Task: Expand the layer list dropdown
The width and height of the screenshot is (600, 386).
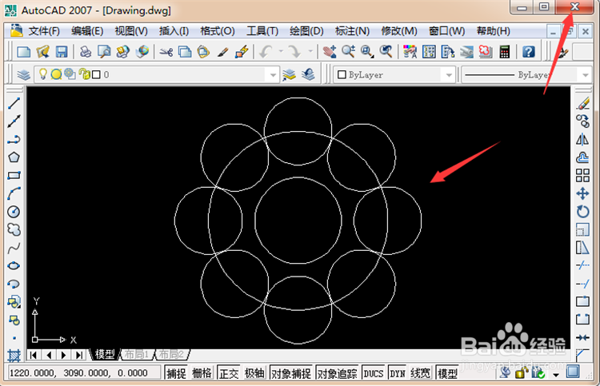Action: 273,75
